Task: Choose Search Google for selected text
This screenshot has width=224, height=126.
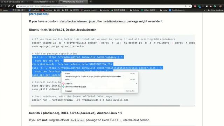Action: [x=100, y=76]
